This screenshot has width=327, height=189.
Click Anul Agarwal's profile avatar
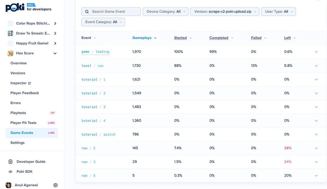pyautogui.click(x=8, y=185)
